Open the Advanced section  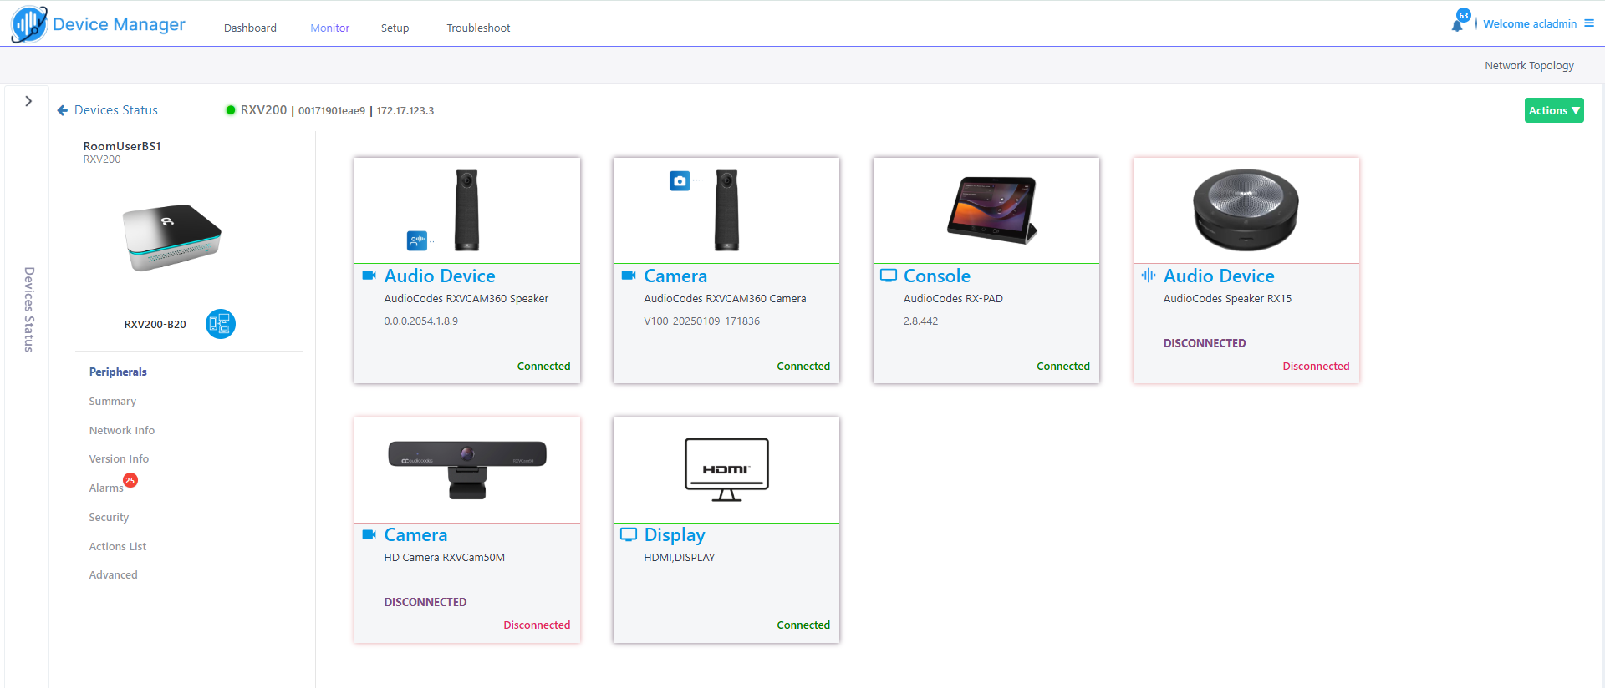pyautogui.click(x=114, y=574)
